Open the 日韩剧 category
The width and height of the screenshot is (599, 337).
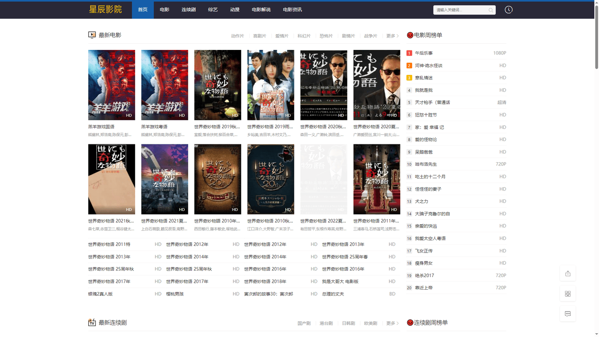349,323
